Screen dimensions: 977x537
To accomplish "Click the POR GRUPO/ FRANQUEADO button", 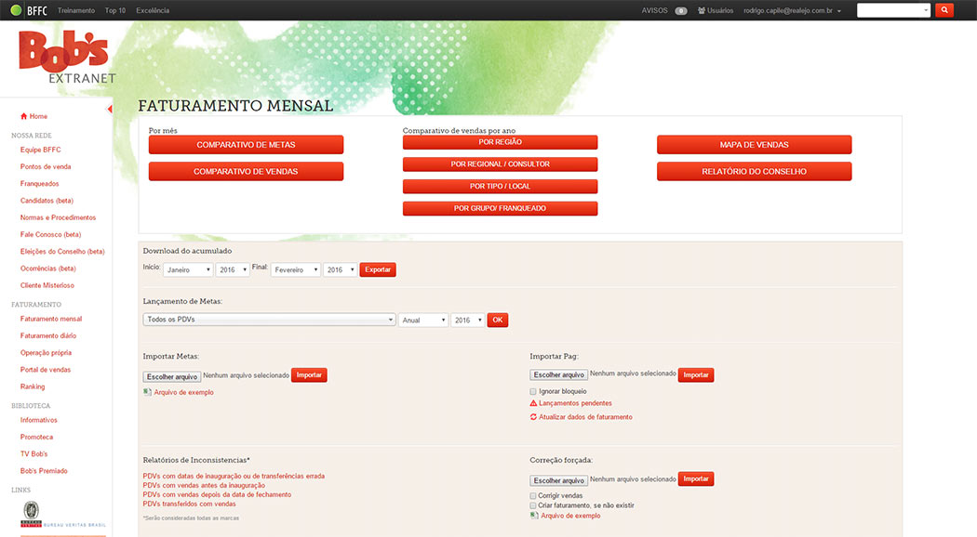I will pos(501,208).
